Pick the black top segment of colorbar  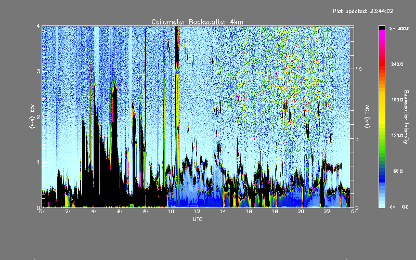pos(382,28)
